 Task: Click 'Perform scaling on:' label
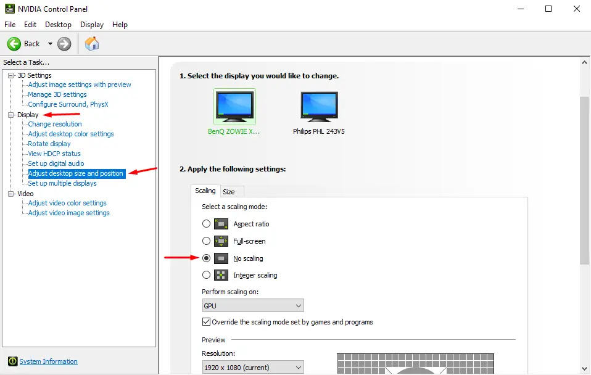(230, 292)
